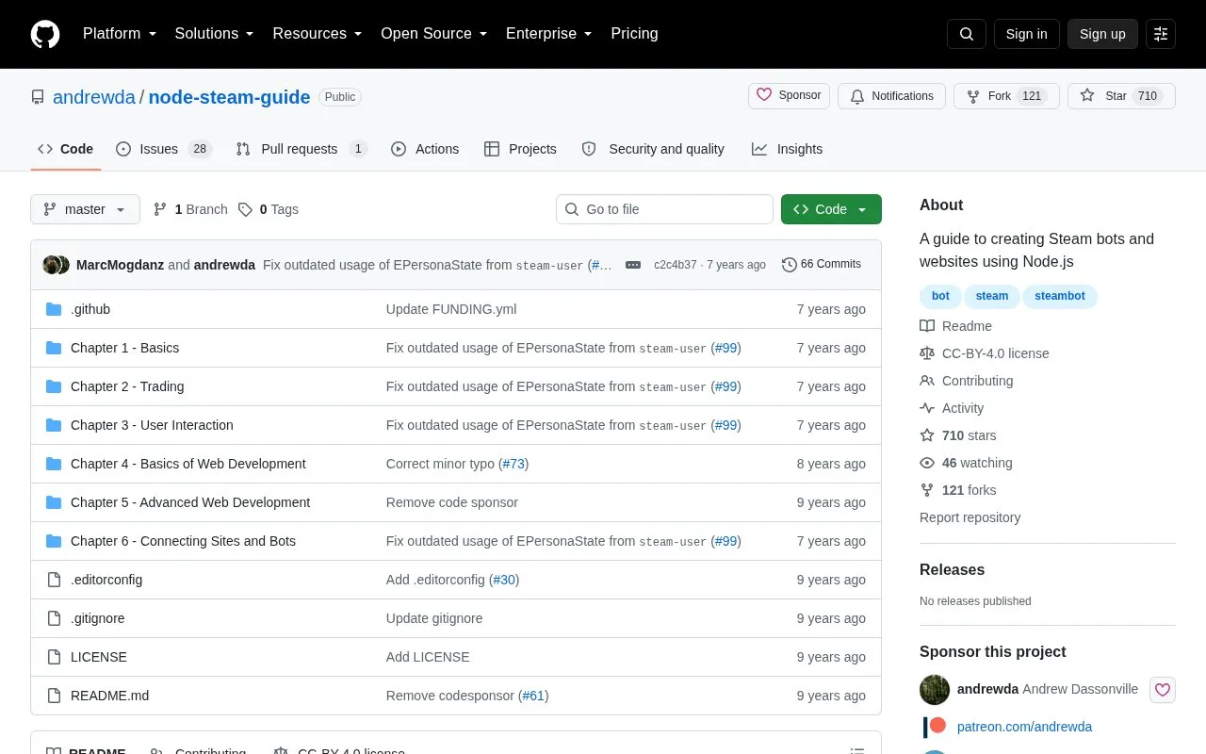Open the green Code dropdown
The width and height of the screenshot is (1206, 754).
tap(831, 209)
